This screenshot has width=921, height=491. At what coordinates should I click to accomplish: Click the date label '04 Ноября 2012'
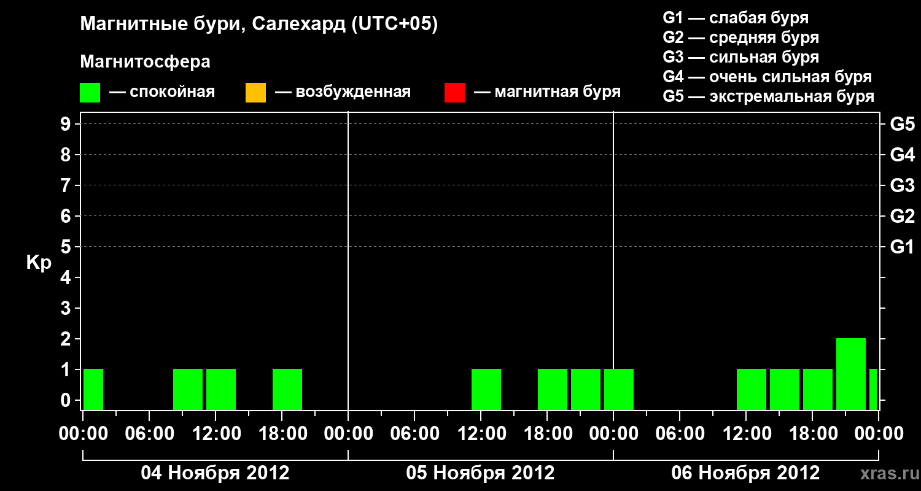point(215,473)
